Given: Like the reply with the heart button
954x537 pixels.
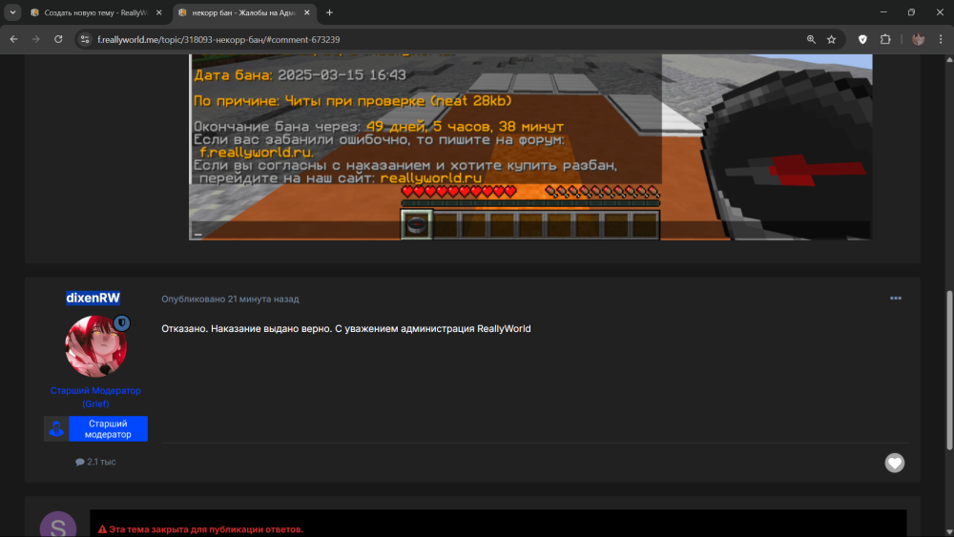Looking at the screenshot, I should [895, 463].
